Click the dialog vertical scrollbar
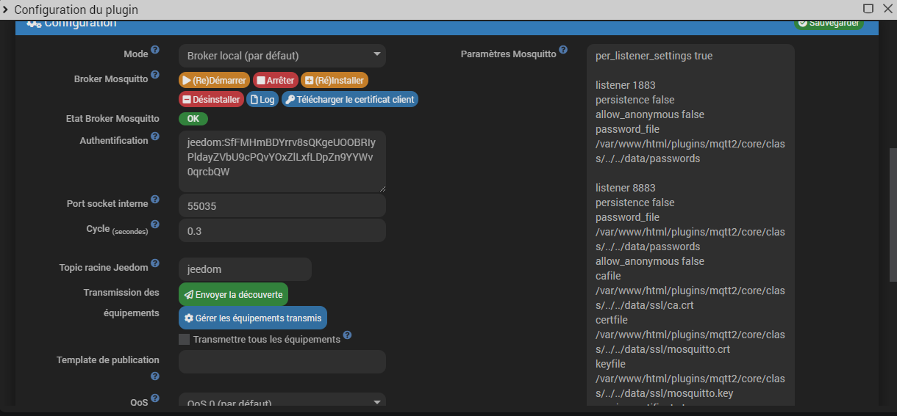The image size is (897, 416). 893,214
